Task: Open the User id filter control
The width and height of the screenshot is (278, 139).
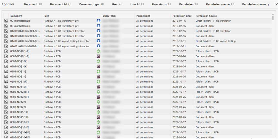Action: click(137, 4)
